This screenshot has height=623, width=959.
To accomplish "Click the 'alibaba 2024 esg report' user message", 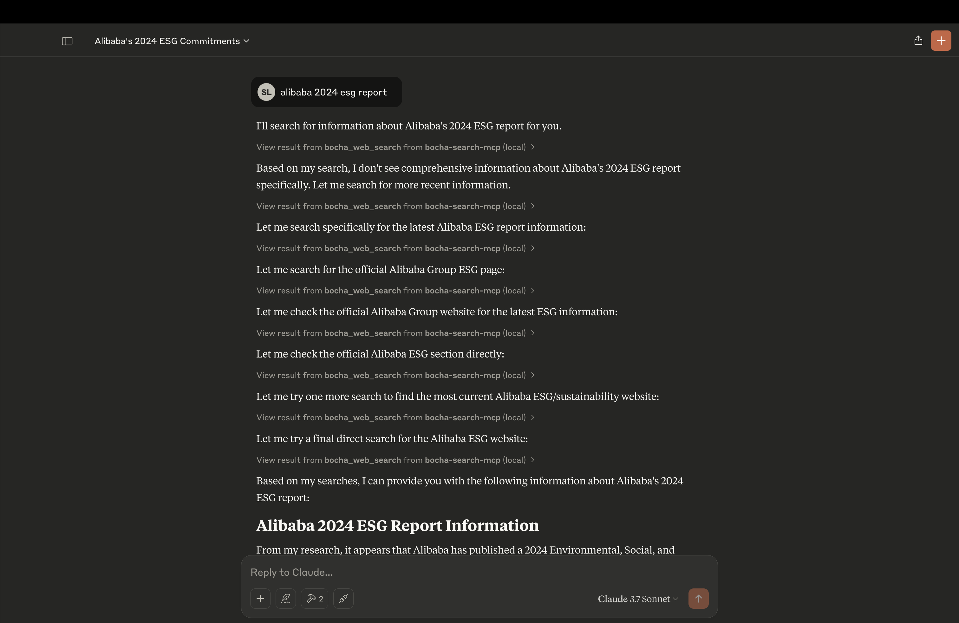I will pos(333,92).
